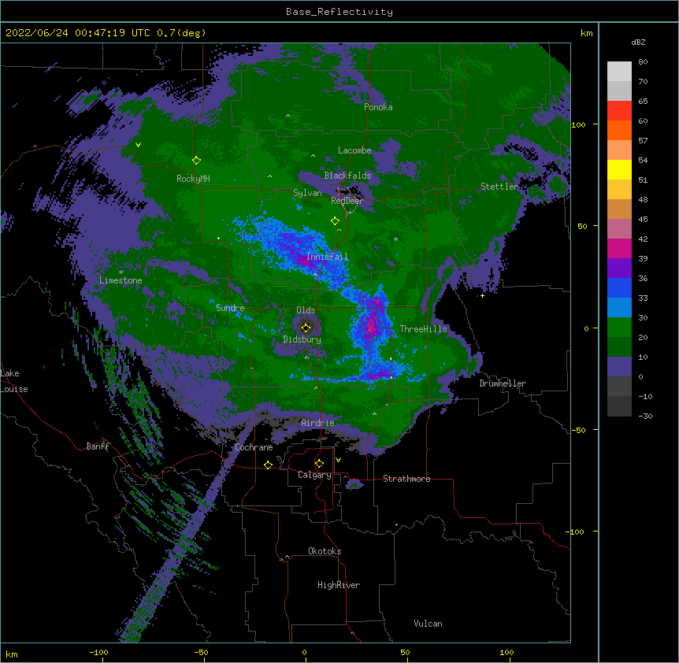Click the Limestone label

[x=121, y=280]
